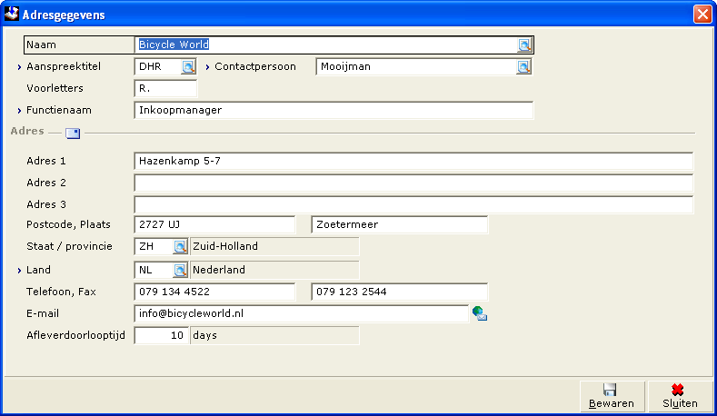This screenshot has width=717, height=416.
Task: Click the Bewaren save button
Action: click(x=612, y=396)
